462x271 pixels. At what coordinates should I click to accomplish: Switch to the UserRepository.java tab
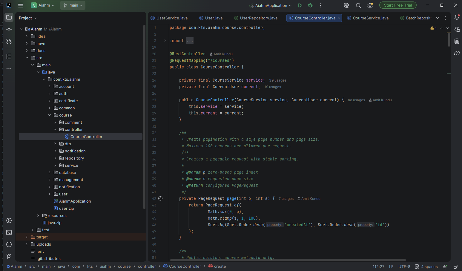coord(256,18)
